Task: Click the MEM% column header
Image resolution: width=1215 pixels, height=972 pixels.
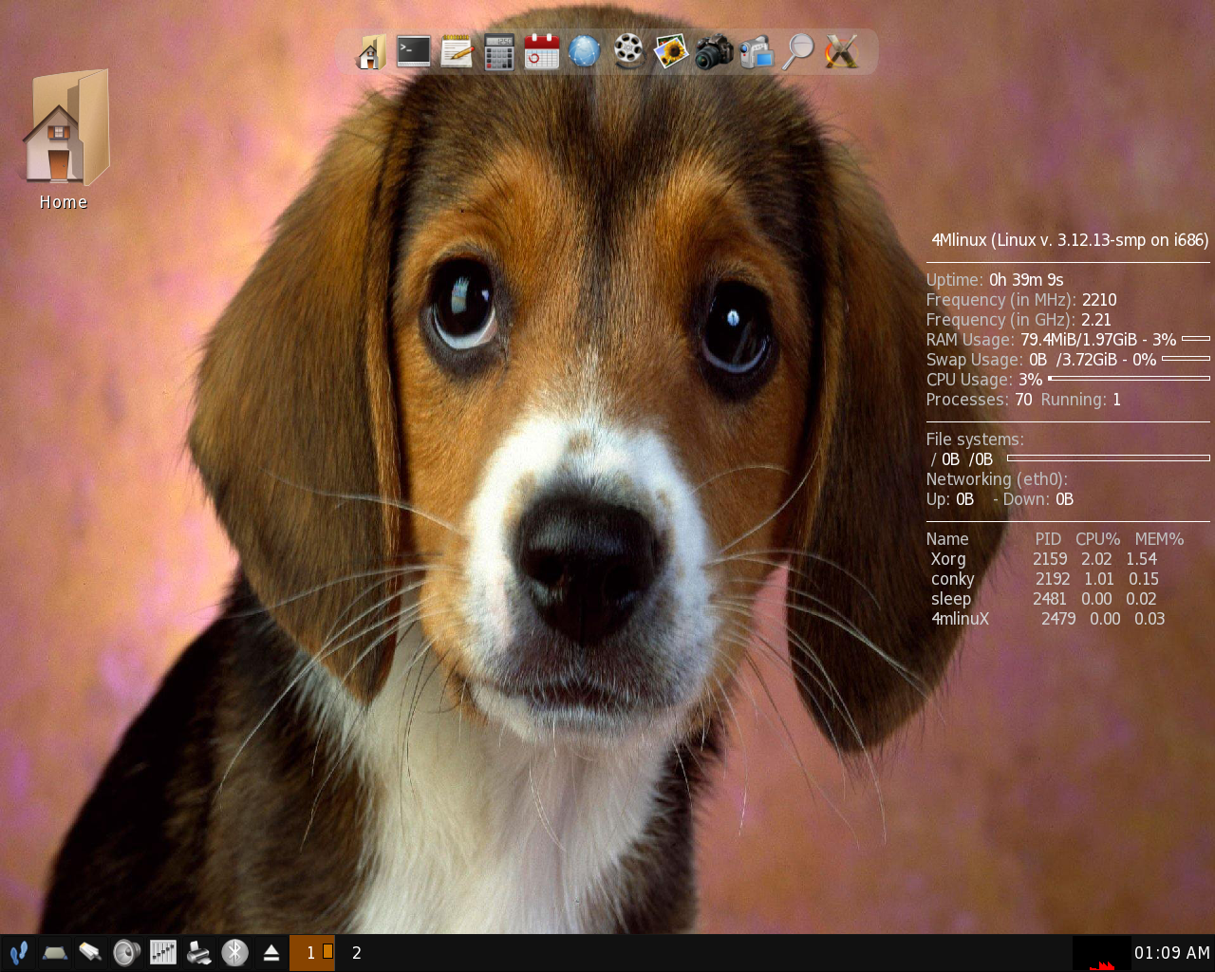Action: click(x=1159, y=539)
